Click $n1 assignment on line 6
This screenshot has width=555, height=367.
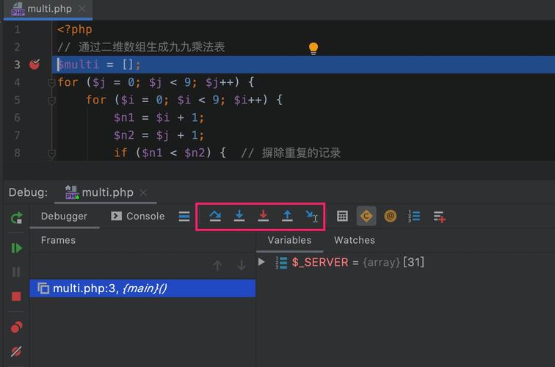click(159, 117)
